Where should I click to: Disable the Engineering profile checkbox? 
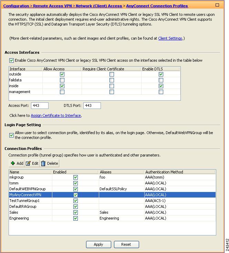point(75,218)
